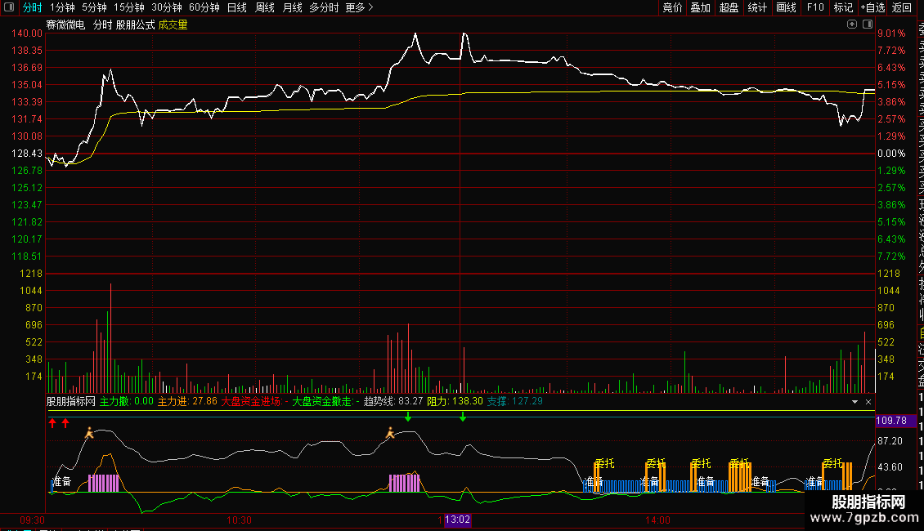Select the 日线 daily chart tab
The width and height of the screenshot is (924, 531).
pos(237,7)
